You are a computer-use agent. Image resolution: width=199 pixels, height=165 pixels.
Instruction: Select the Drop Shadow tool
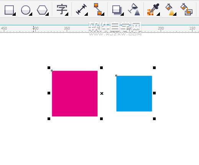pos(117,10)
